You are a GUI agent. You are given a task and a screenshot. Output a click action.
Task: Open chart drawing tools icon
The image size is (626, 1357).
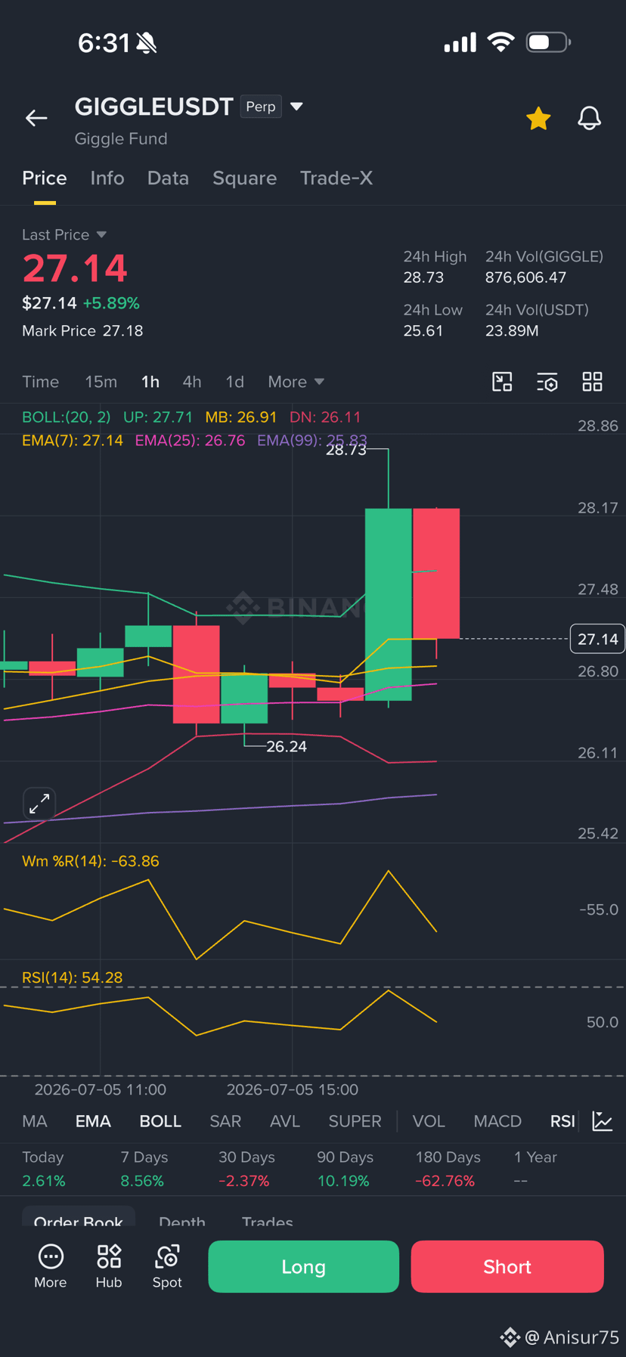click(x=502, y=382)
